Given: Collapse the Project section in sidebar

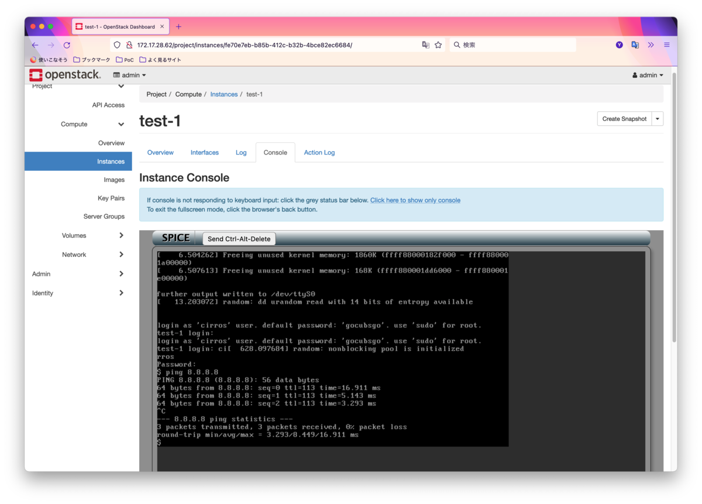Looking at the screenshot, I should [x=121, y=86].
